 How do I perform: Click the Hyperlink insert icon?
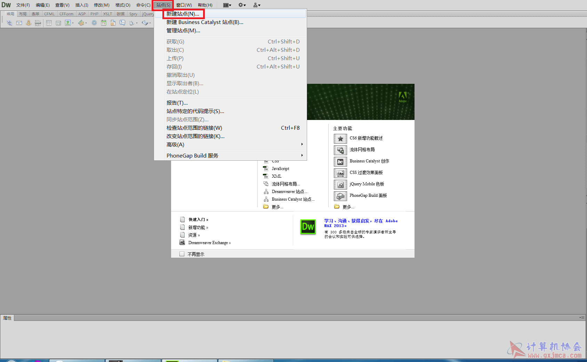9,23
